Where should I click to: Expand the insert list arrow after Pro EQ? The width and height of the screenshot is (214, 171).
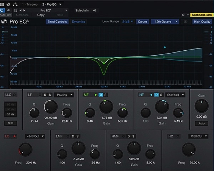pos(60,4)
